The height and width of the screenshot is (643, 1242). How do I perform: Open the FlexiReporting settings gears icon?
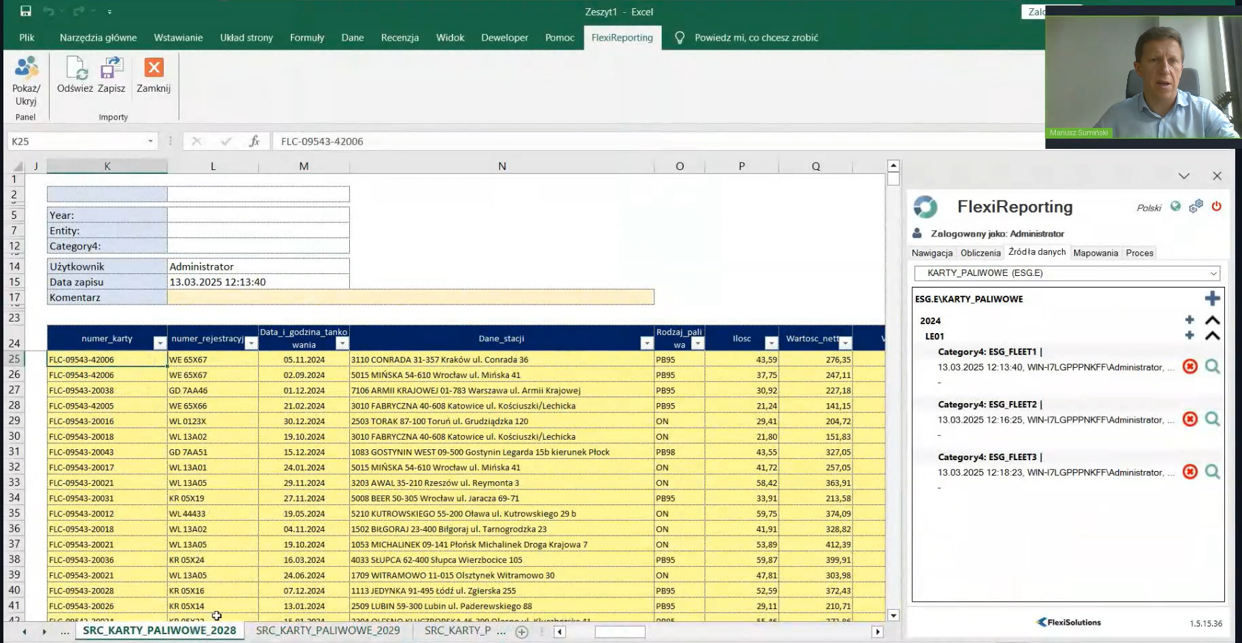pos(1196,207)
